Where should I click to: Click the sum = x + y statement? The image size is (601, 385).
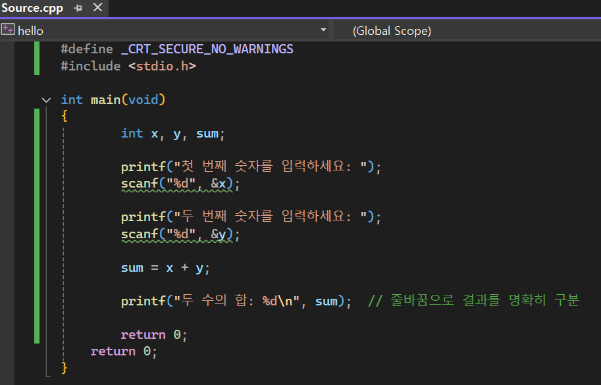[x=165, y=268]
